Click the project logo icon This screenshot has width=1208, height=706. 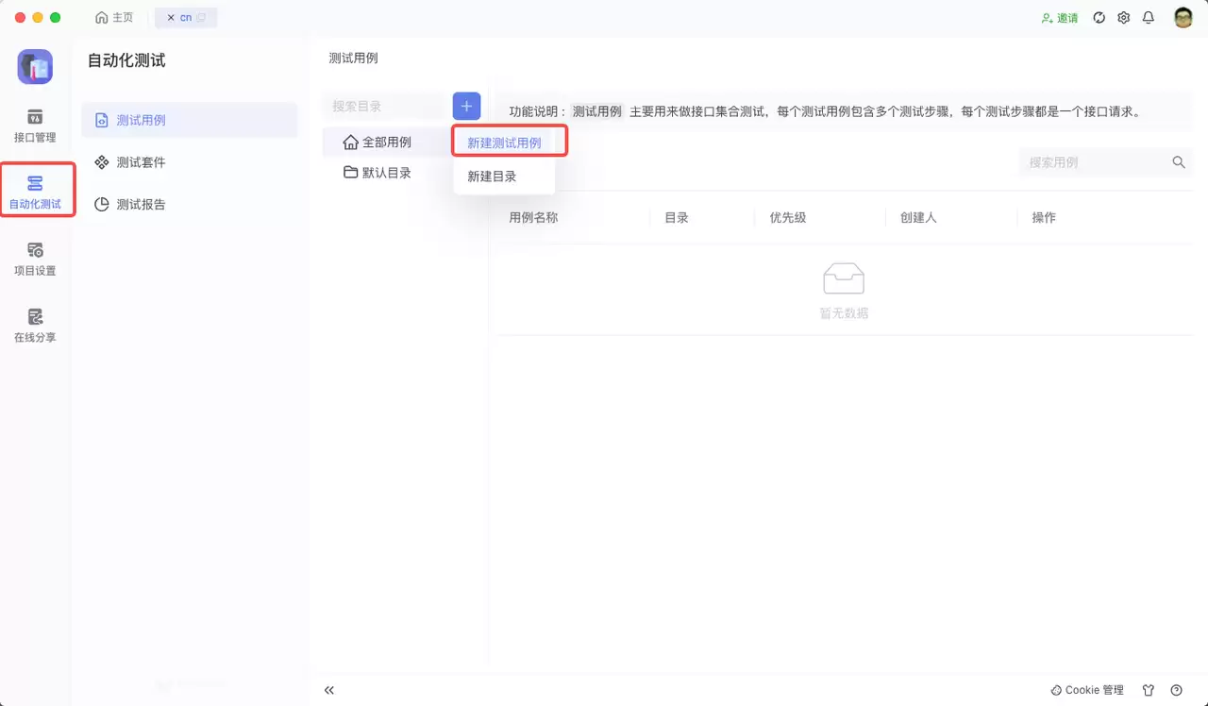click(x=35, y=67)
